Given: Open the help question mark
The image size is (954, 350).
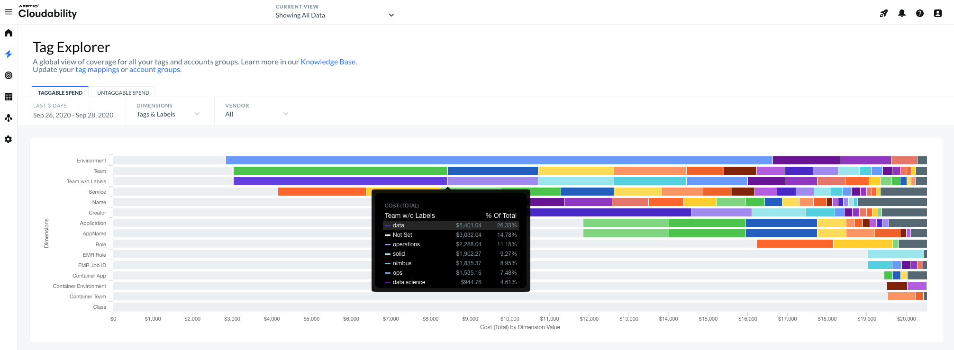Looking at the screenshot, I should (x=920, y=13).
